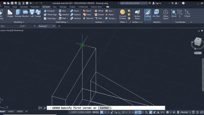Click the WCS label under ViewCube
The width and height of the screenshot is (204, 115).
point(198,53)
